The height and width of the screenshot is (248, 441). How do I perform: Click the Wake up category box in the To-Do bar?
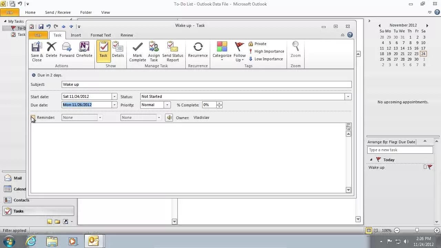coord(425,167)
